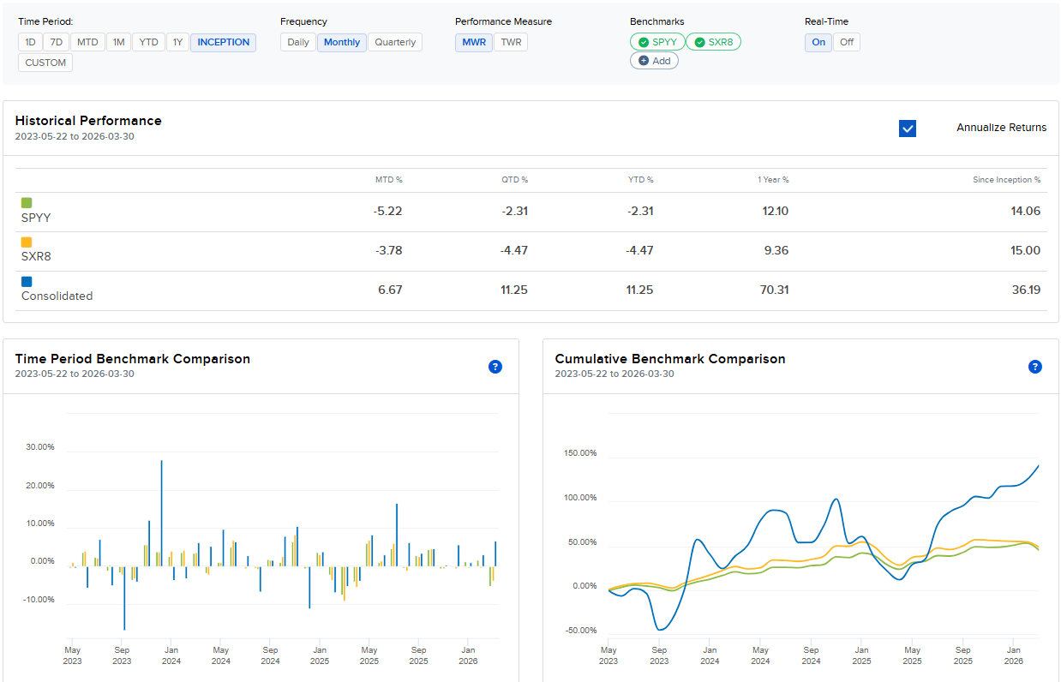
Task: Click the SXR8 benchmark checkmark icon
Action: (x=698, y=42)
